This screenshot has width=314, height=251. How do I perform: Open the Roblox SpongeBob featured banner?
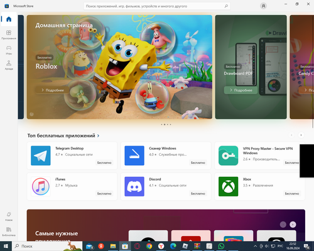pos(119,67)
